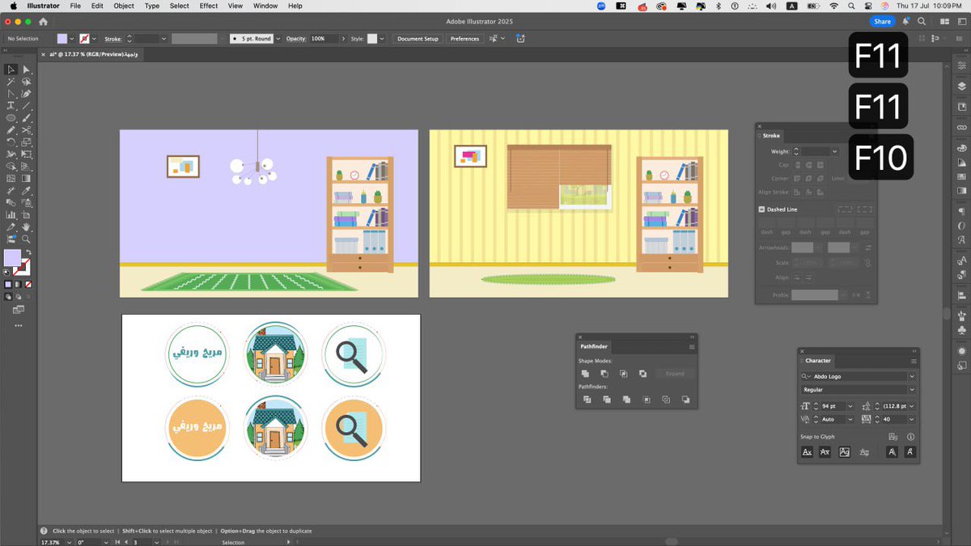
Task: Click the Opacity 100% field
Action: click(324, 39)
